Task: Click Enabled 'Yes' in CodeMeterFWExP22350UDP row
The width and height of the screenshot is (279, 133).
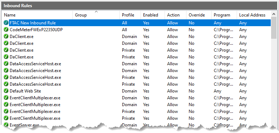Action: pos(146,30)
